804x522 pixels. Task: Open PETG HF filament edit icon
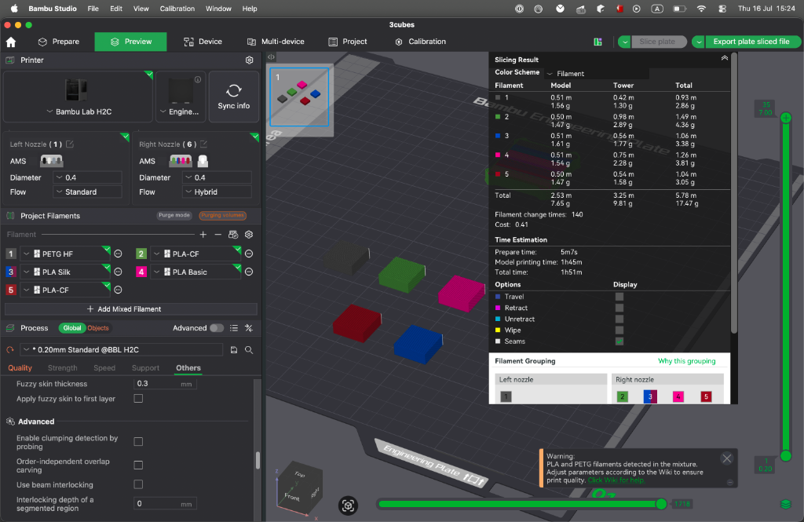click(118, 254)
